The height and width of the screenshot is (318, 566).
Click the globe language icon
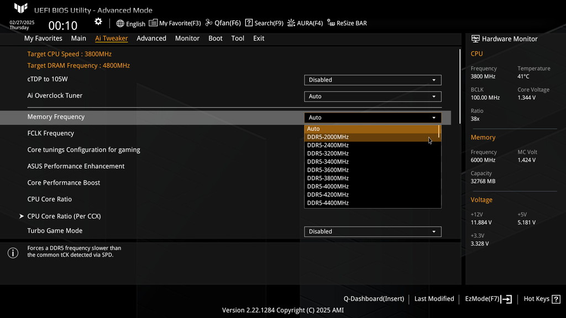tap(120, 23)
